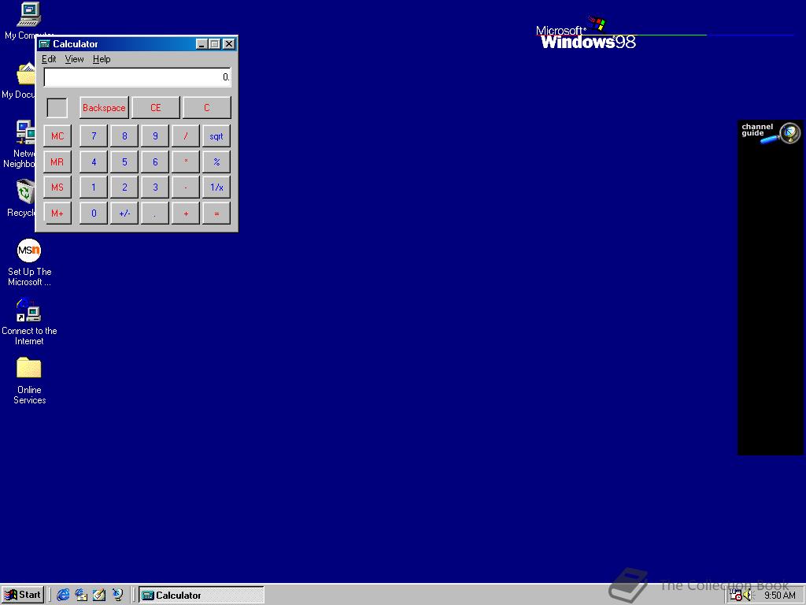806x605 pixels.
Task: Click the divide (/) button
Action: coord(186,135)
